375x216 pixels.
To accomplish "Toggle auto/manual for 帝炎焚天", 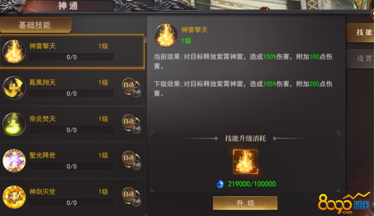I will click(x=131, y=124).
